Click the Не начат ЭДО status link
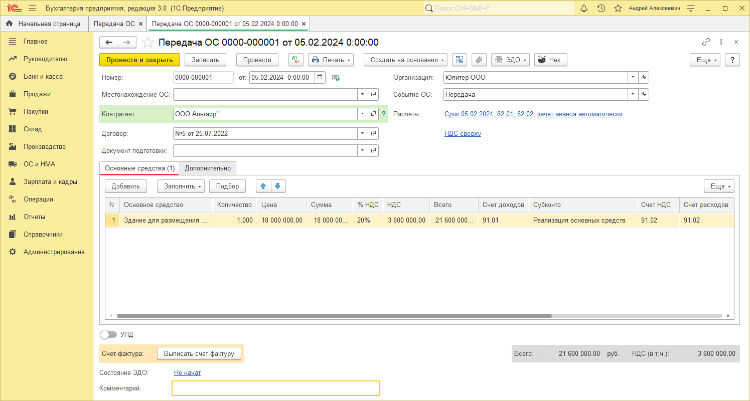 [187, 372]
